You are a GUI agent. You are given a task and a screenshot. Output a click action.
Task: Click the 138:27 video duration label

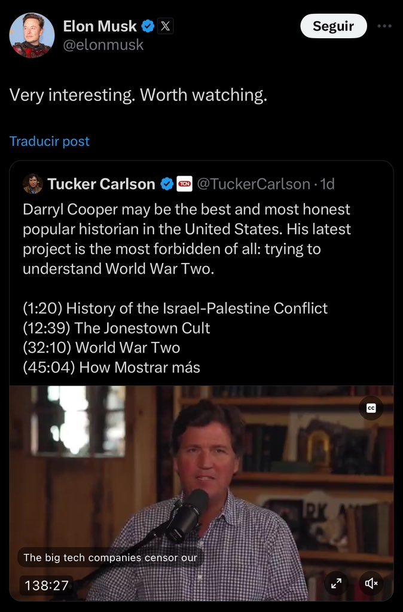pos(47,585)
